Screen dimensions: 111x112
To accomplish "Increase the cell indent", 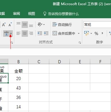I will coord(46,33).
